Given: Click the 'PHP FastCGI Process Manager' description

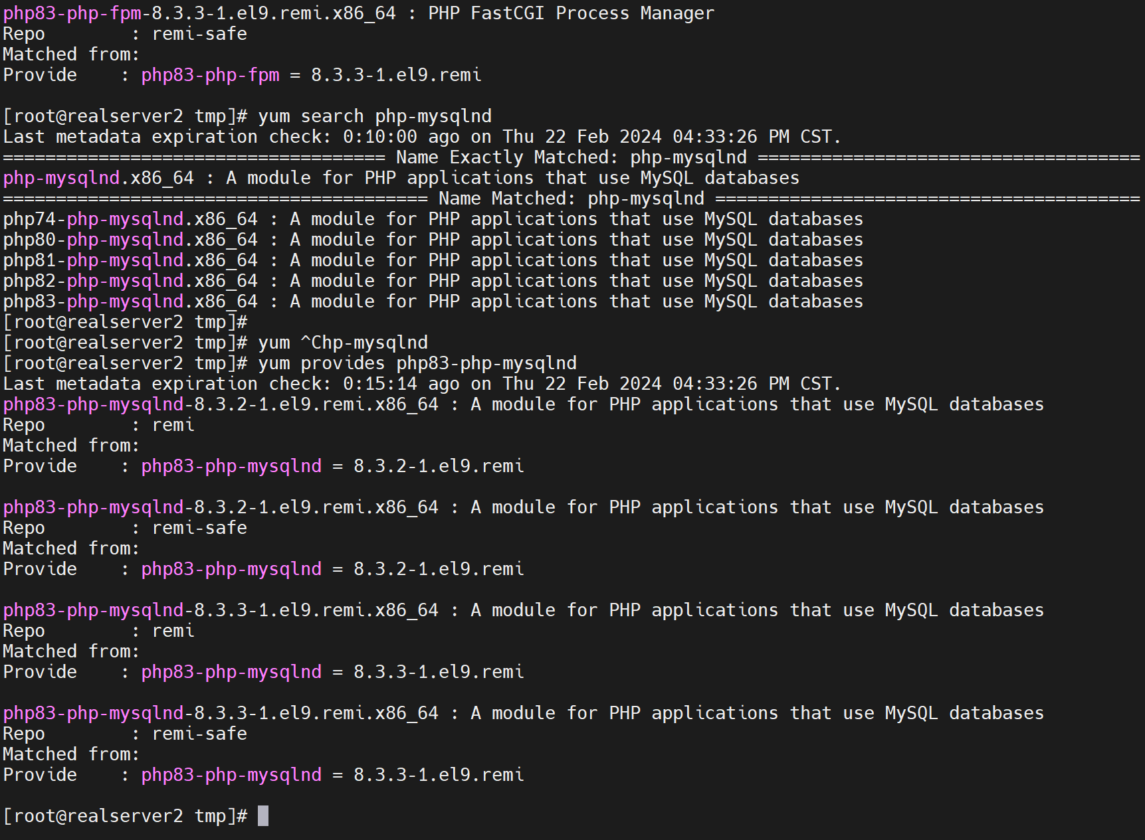Looking at the screenshot, I should [571, 13].
